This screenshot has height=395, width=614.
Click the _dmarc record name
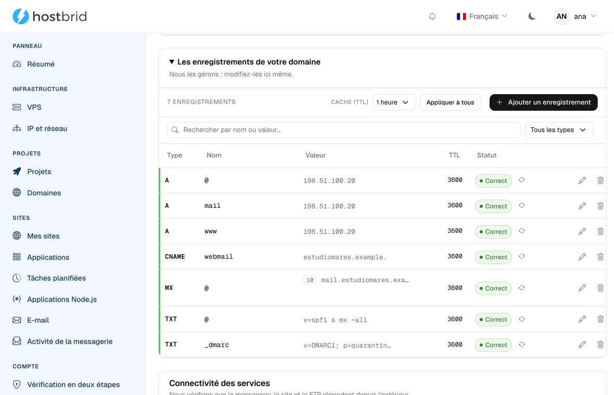tap(216, 345)
